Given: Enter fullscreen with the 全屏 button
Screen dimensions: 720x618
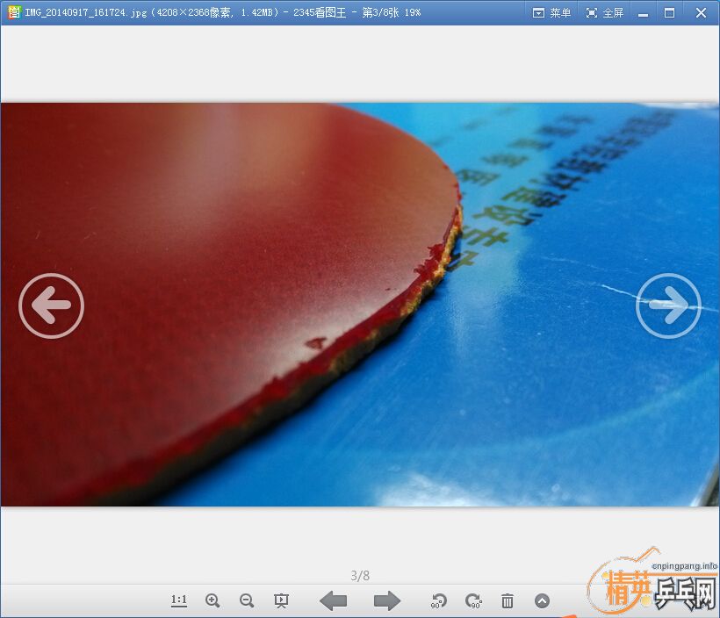Looking at the screenshot, I should tap(604, 12).
